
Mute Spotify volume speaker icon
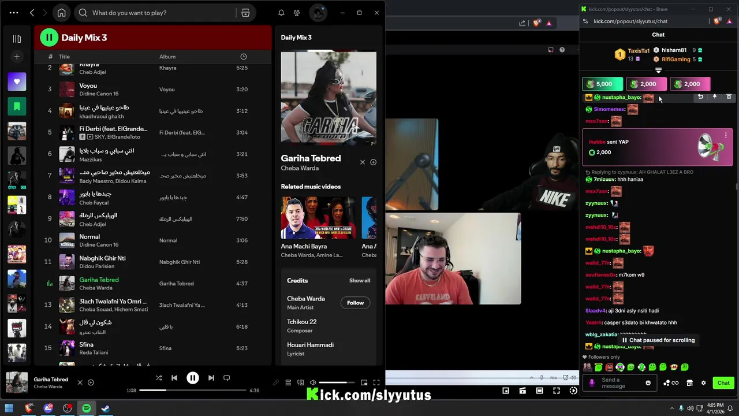point(312,382)
